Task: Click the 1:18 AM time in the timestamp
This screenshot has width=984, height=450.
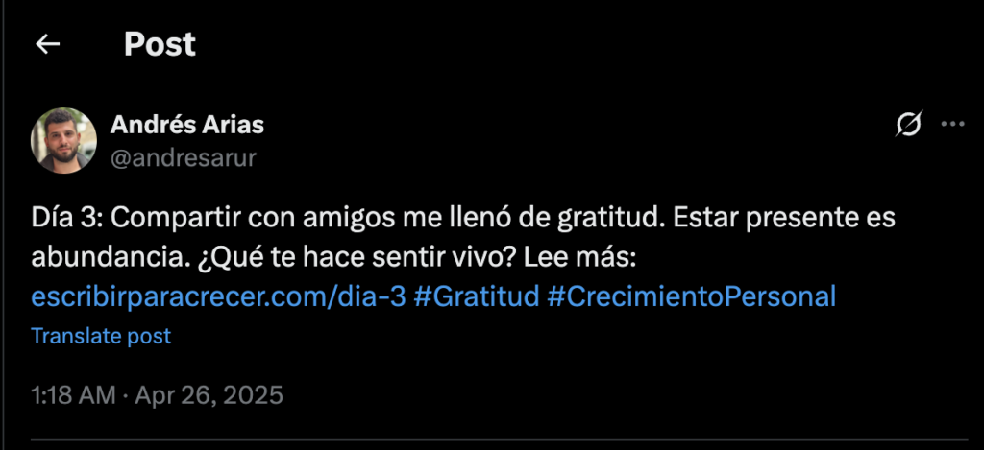Action: pos(73,394)
